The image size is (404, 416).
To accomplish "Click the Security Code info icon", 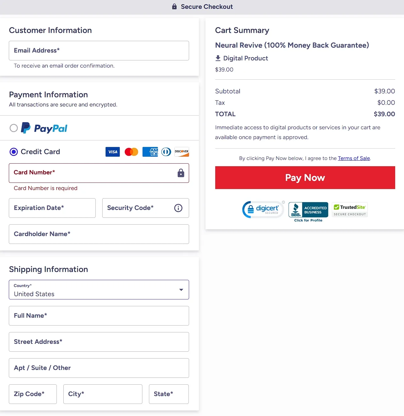I will pyautogui.click(x=178, y=208).
